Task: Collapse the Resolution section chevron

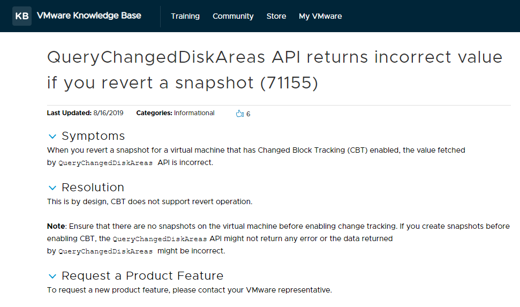Action: click(52, 188)
